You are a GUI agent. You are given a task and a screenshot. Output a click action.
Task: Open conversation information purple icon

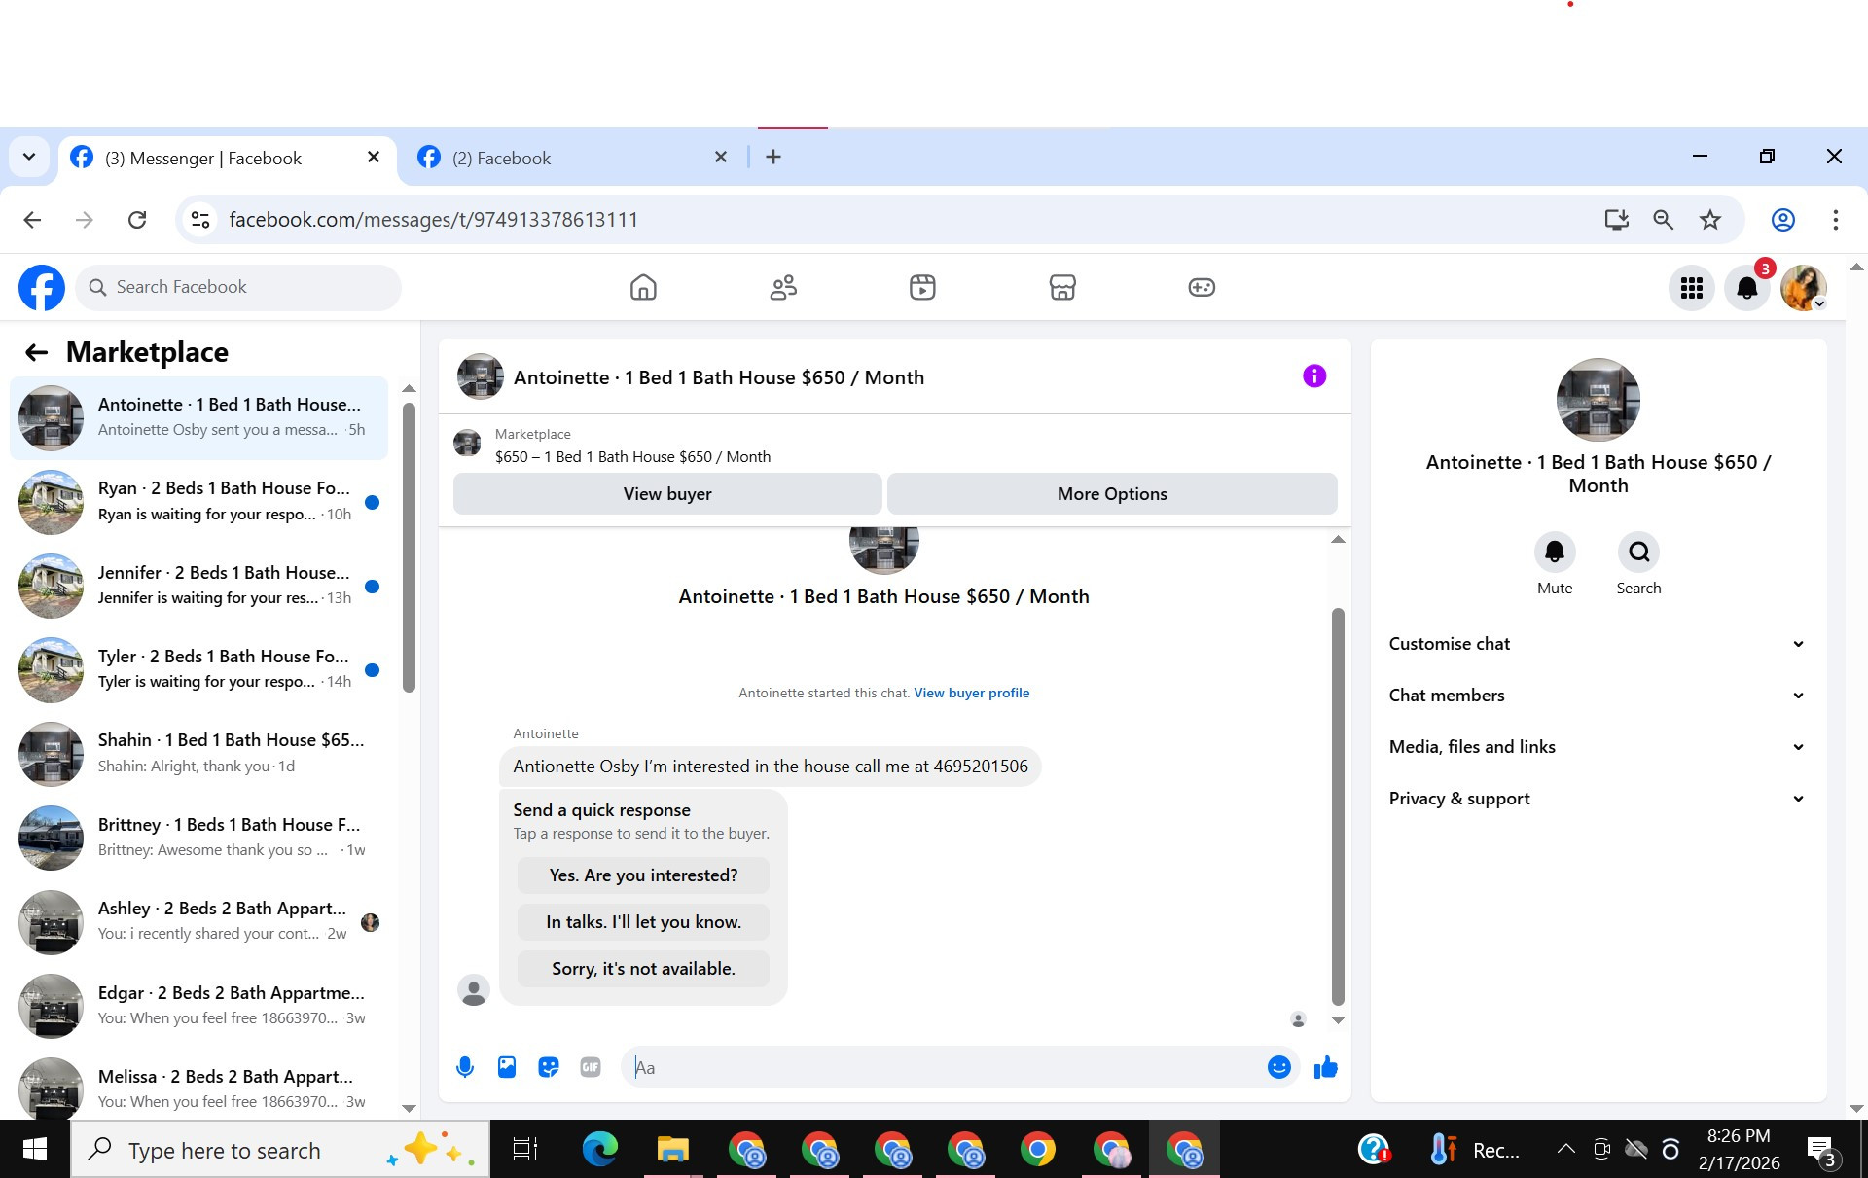1313,376
